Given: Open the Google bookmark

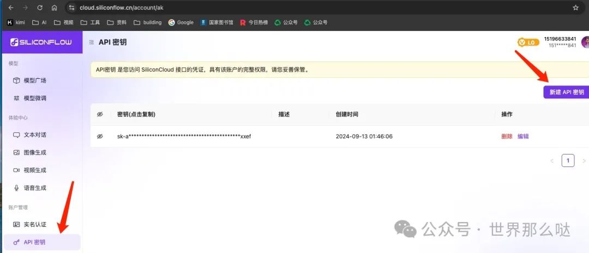Looking at the screenshot, I should point(181,22).
